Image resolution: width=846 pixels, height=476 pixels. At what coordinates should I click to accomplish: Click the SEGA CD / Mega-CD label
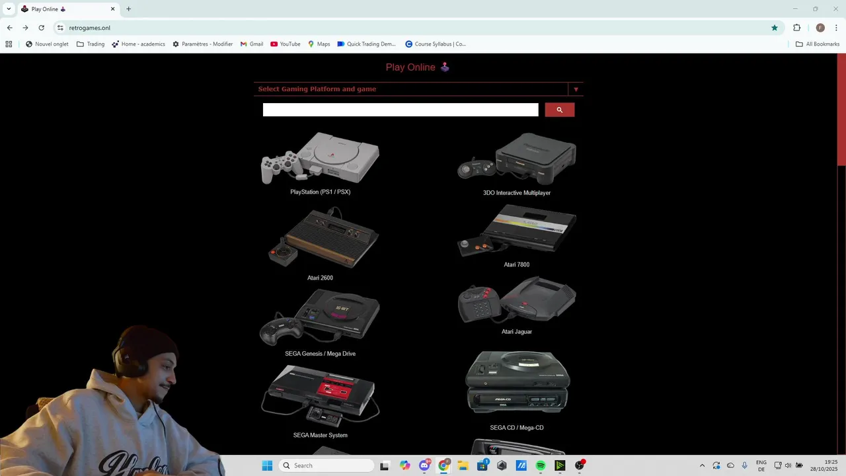tap(517, 428)
